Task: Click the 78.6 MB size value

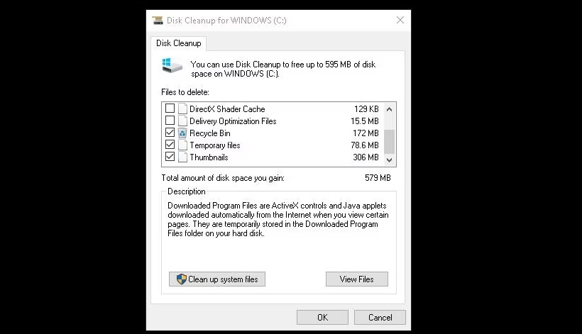Action: (365, 145)
